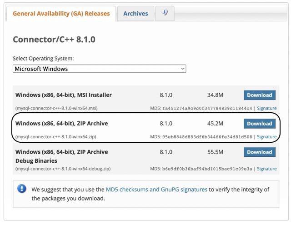The width and height of the screenshot is (291, 225).
Task: Open Signature link for MSI Installer
Action: point(266,108)
